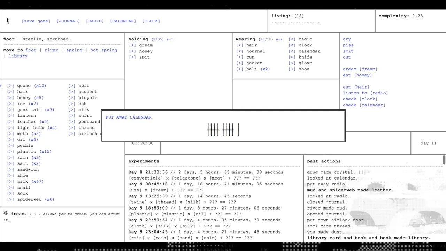Sort holding list with a-z
Viewport: 446px width, 251px height.
tap(170, 39)
